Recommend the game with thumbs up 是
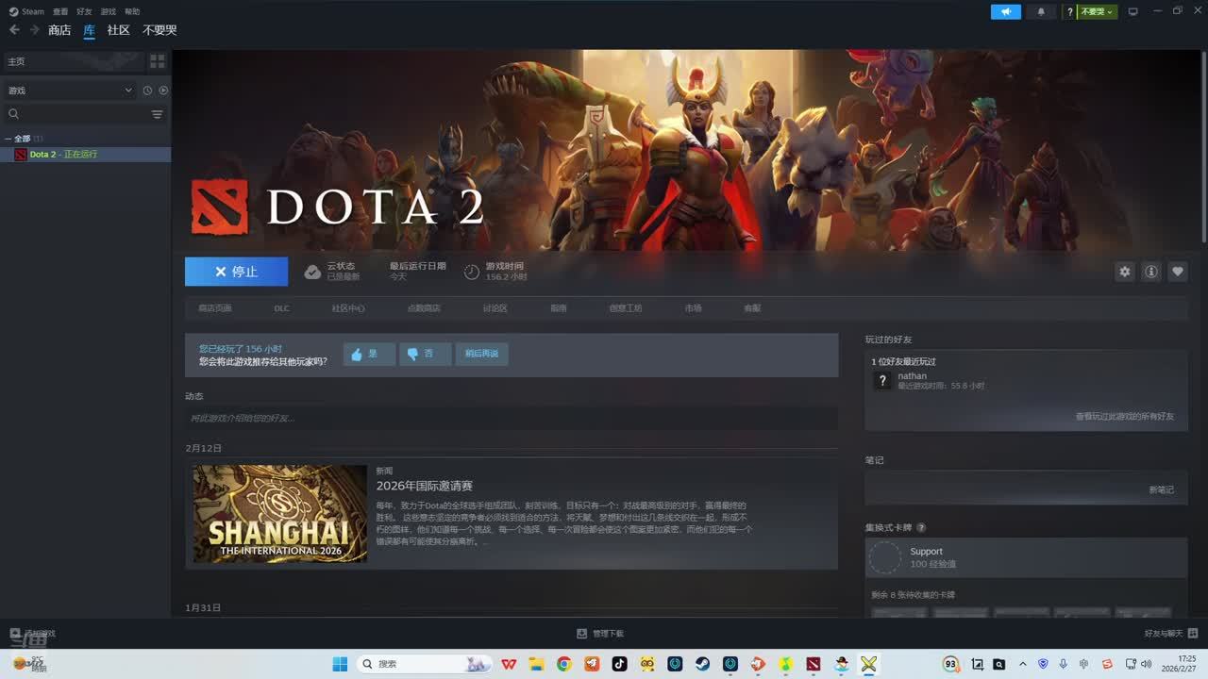 click(369, 354)
